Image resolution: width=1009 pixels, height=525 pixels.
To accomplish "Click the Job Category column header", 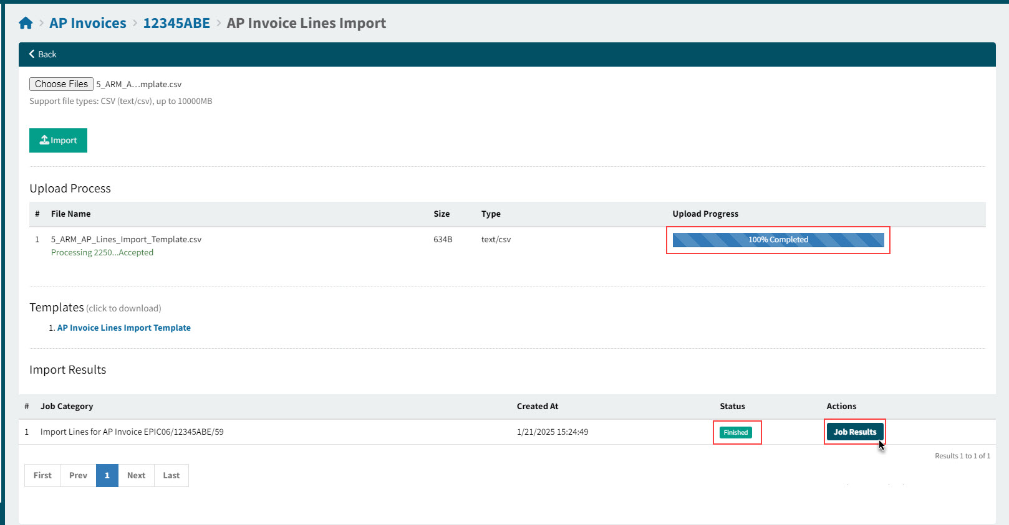I will click(67, 406).
